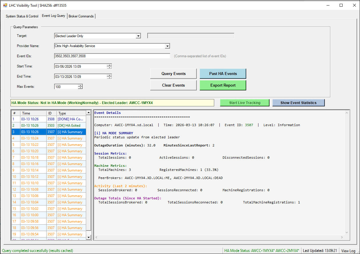Screen dimensions: 360x254
Task: Open View Log in status bar
Action: [x=348, y=251]
